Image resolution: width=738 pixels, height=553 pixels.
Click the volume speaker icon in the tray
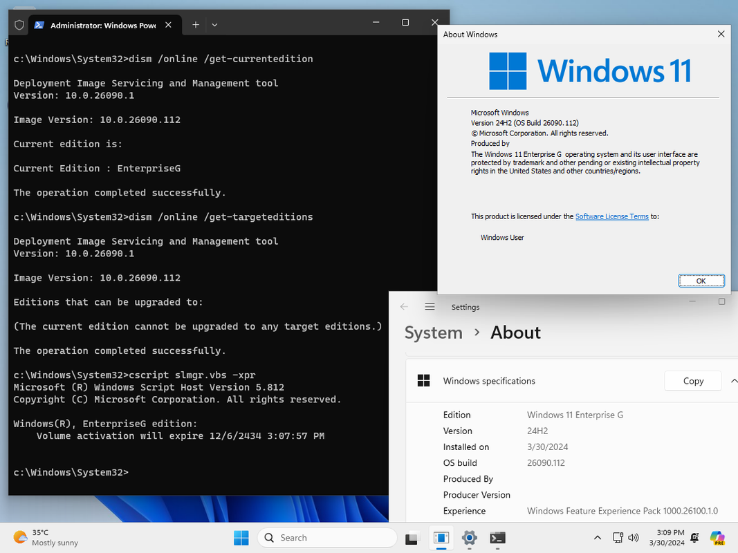[634, 538]
